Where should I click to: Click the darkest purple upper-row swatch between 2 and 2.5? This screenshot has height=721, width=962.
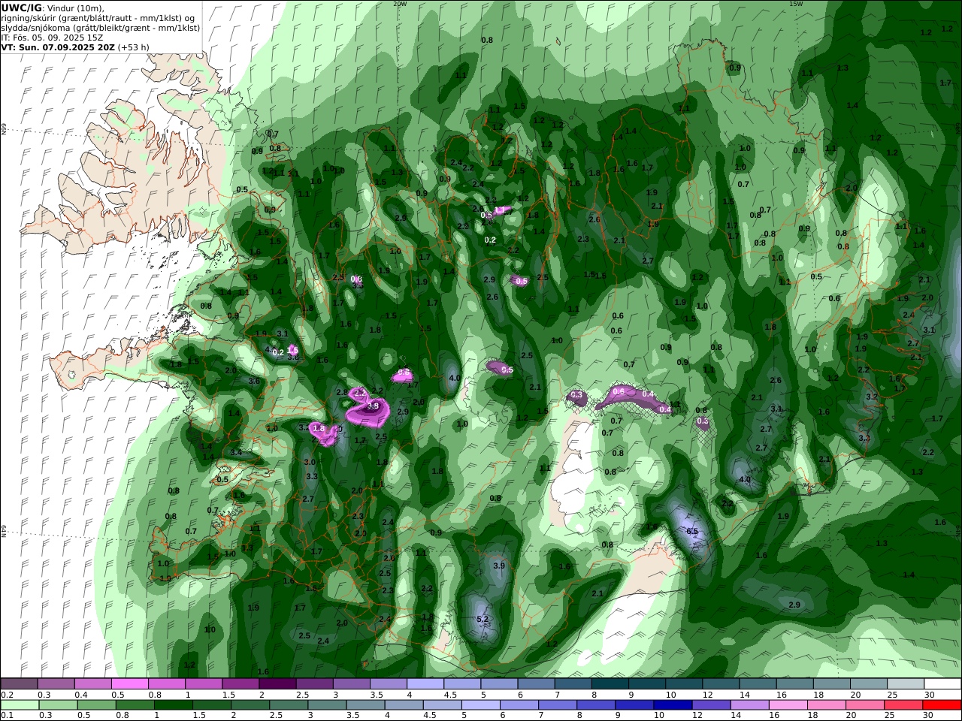pyautogui.click(x=277, y=684)
